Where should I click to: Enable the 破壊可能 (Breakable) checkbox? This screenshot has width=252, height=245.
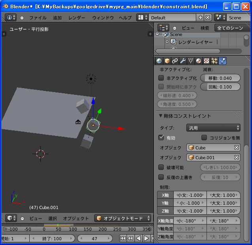[161, 167]
